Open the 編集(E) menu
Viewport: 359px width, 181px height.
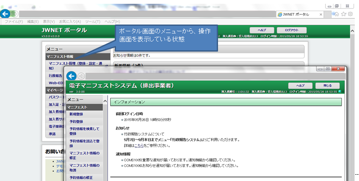pyautogui.click(x=33, y=22)
